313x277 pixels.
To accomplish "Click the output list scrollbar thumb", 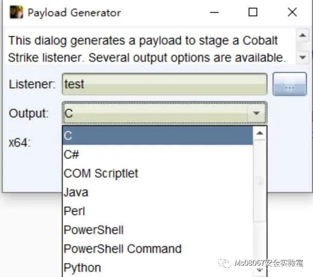I will tap(260, 181).
